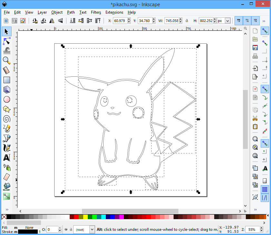Select the Tweak tool

7,51
